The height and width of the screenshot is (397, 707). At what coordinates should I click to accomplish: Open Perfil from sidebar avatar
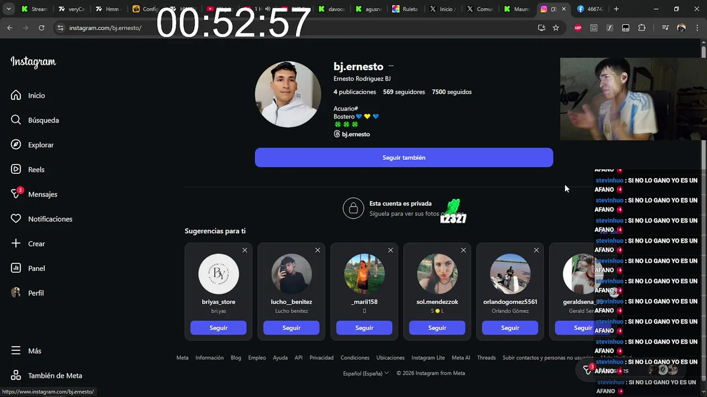point(16,293)
